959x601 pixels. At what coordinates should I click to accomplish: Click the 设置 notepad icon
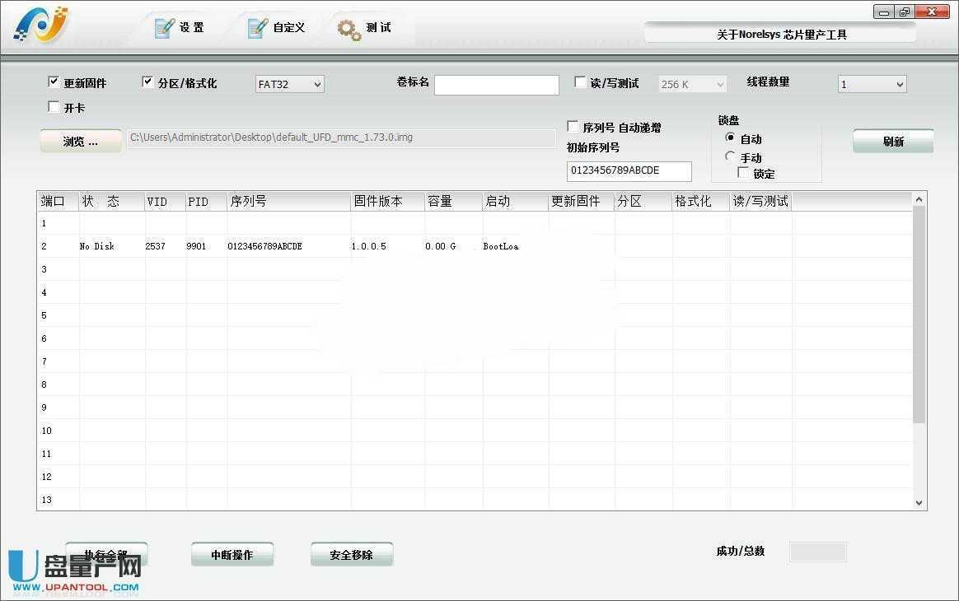click(x=166, y=27)
